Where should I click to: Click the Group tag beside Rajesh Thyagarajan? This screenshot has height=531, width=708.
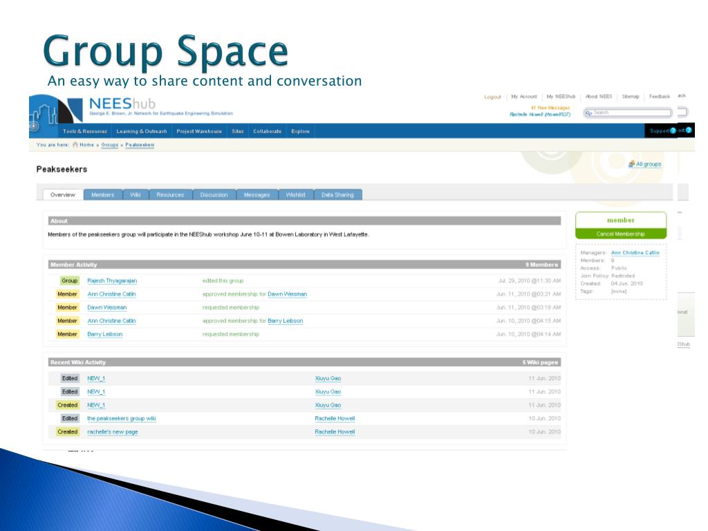[x=70, y=281]
